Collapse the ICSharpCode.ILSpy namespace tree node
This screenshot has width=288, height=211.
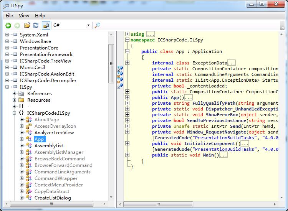pyautogui.click(x=15, y=113)
